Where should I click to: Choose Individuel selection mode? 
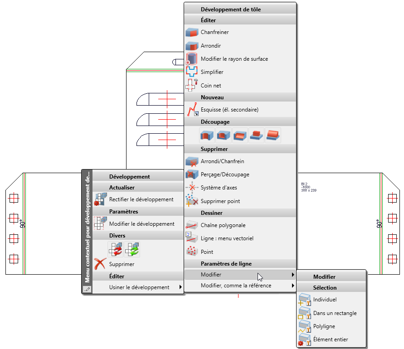tap(331, 300)
